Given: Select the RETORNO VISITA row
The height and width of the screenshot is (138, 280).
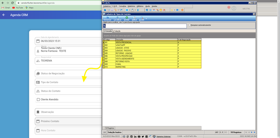Looking at the screenshot, I should click(152, 61).
